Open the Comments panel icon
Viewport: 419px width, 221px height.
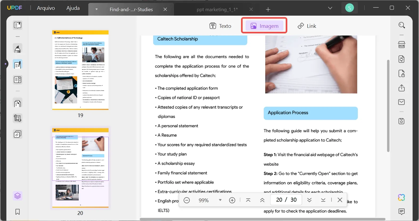402,211
